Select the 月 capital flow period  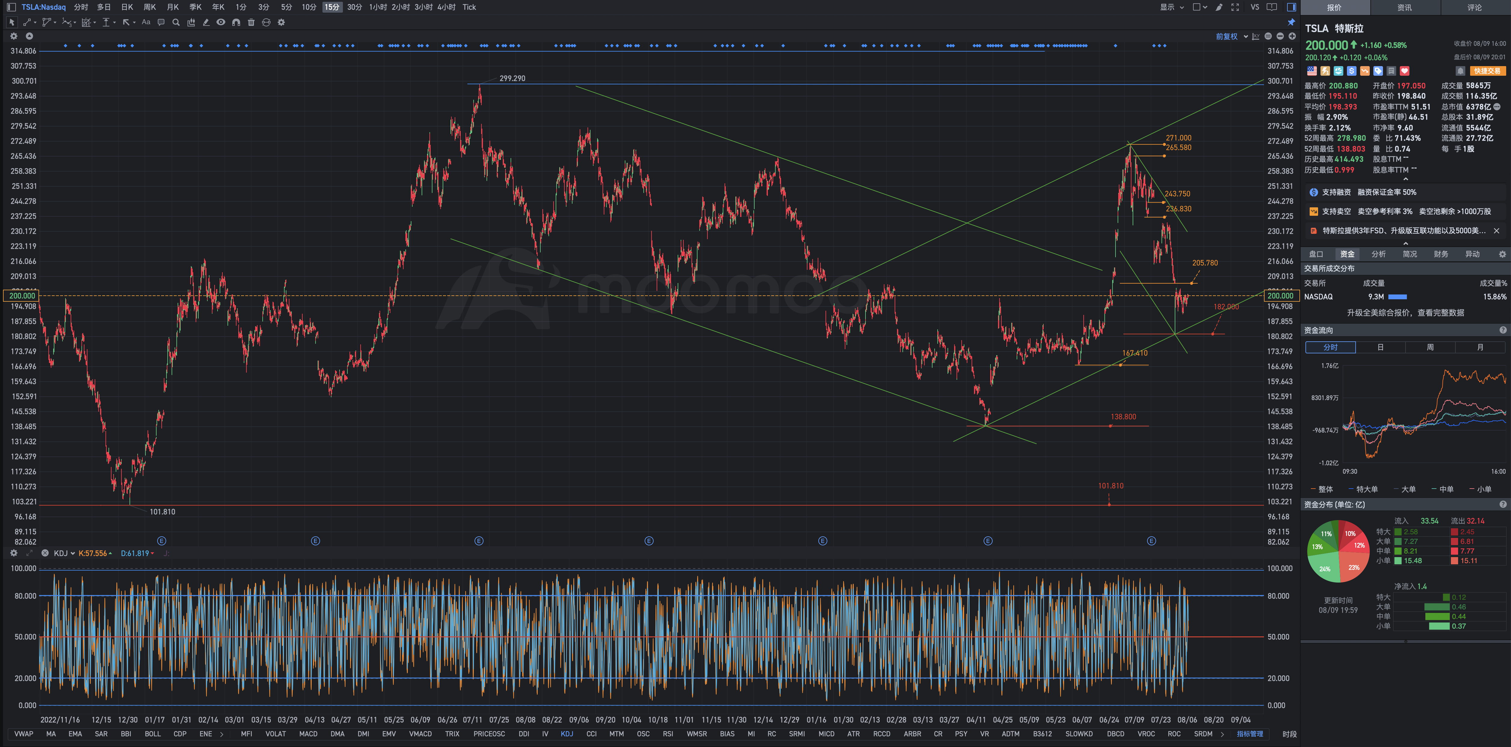click(x=1480, y=347)
